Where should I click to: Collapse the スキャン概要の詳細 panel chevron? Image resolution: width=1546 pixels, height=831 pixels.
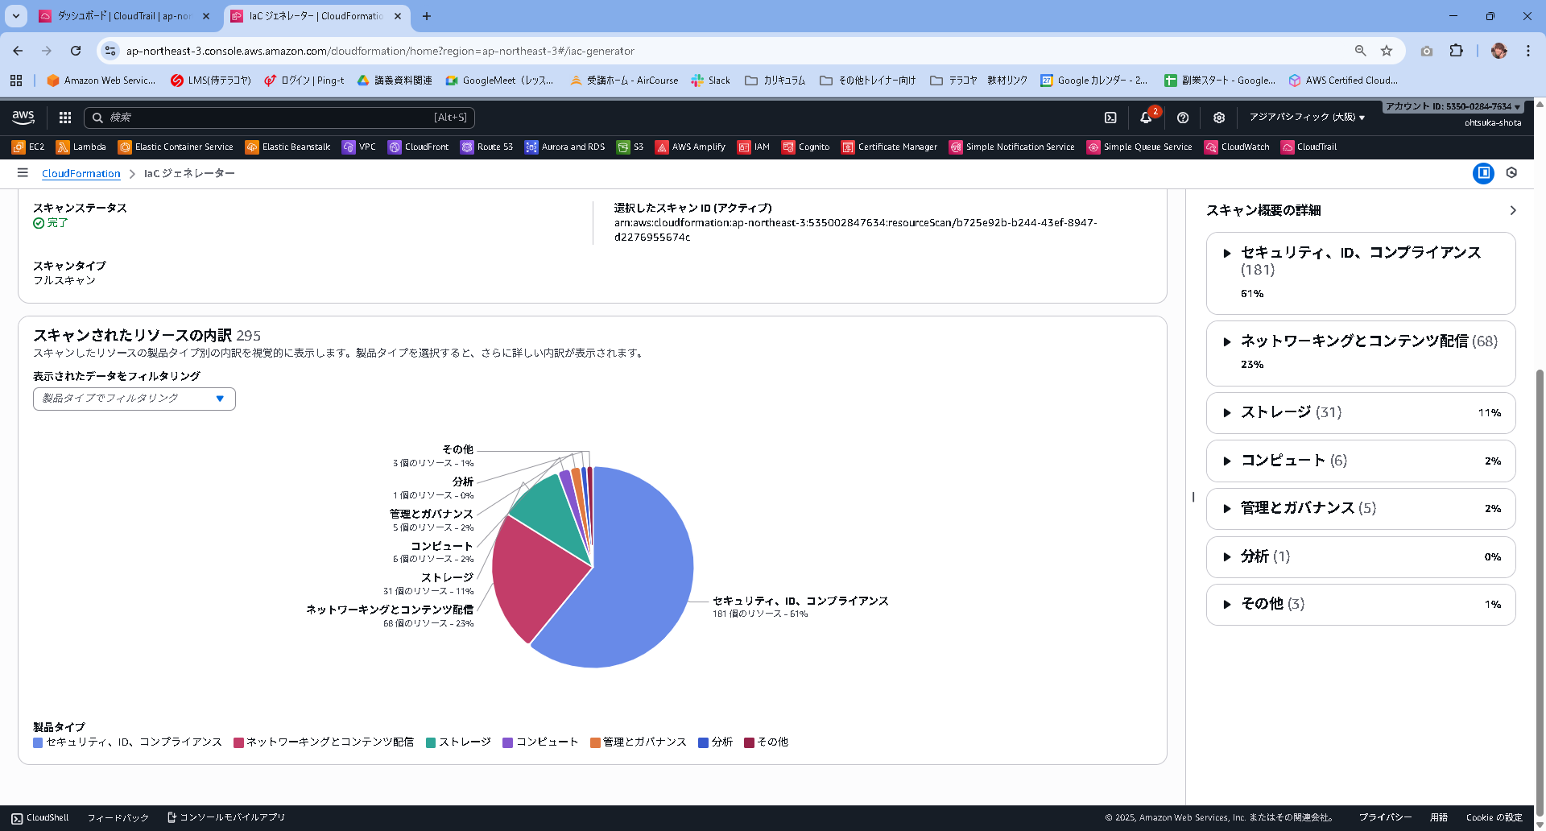[x=1513, y=210]
